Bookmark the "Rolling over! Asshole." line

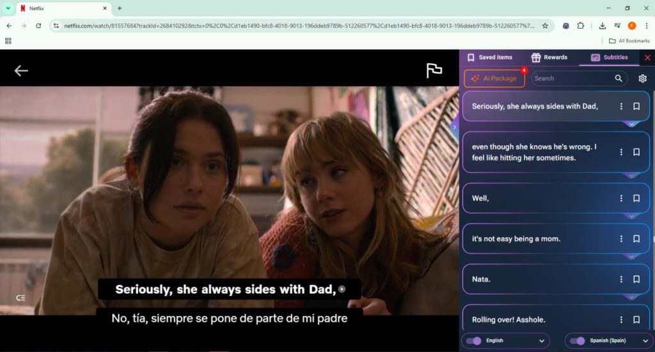(x=636, y=319)
